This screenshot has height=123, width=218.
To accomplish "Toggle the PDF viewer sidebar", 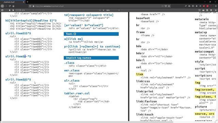I will (2, 10).
